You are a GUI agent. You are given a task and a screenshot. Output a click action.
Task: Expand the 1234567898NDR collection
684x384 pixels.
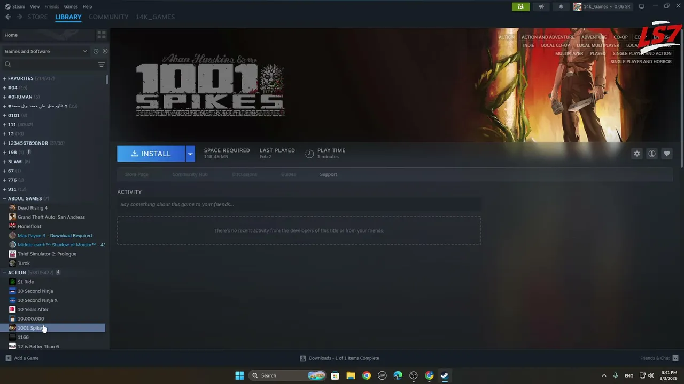pyautogui.click(x=5, y=143)
